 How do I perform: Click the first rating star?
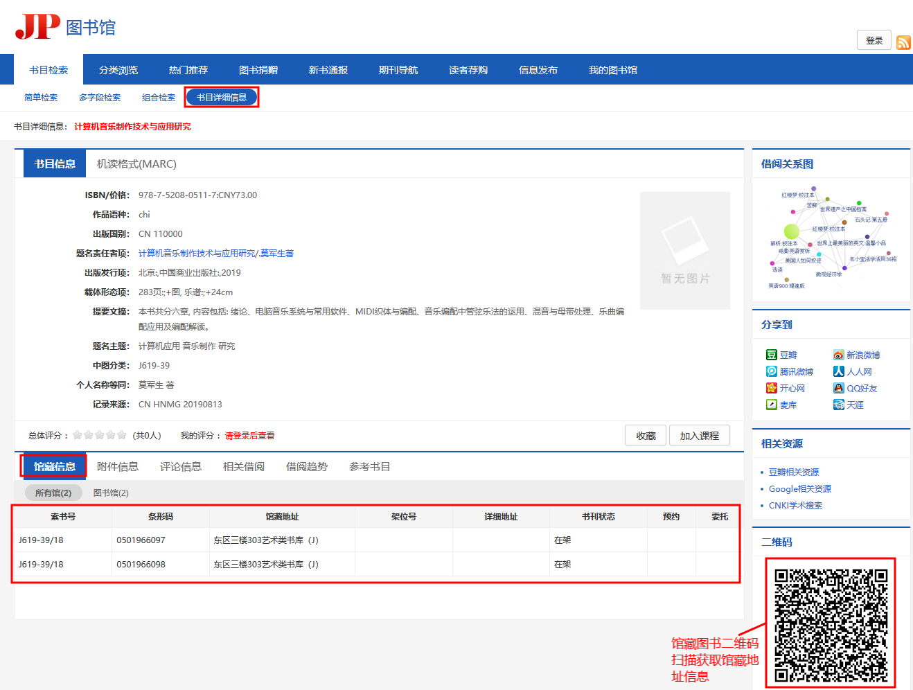pos(78,435)
